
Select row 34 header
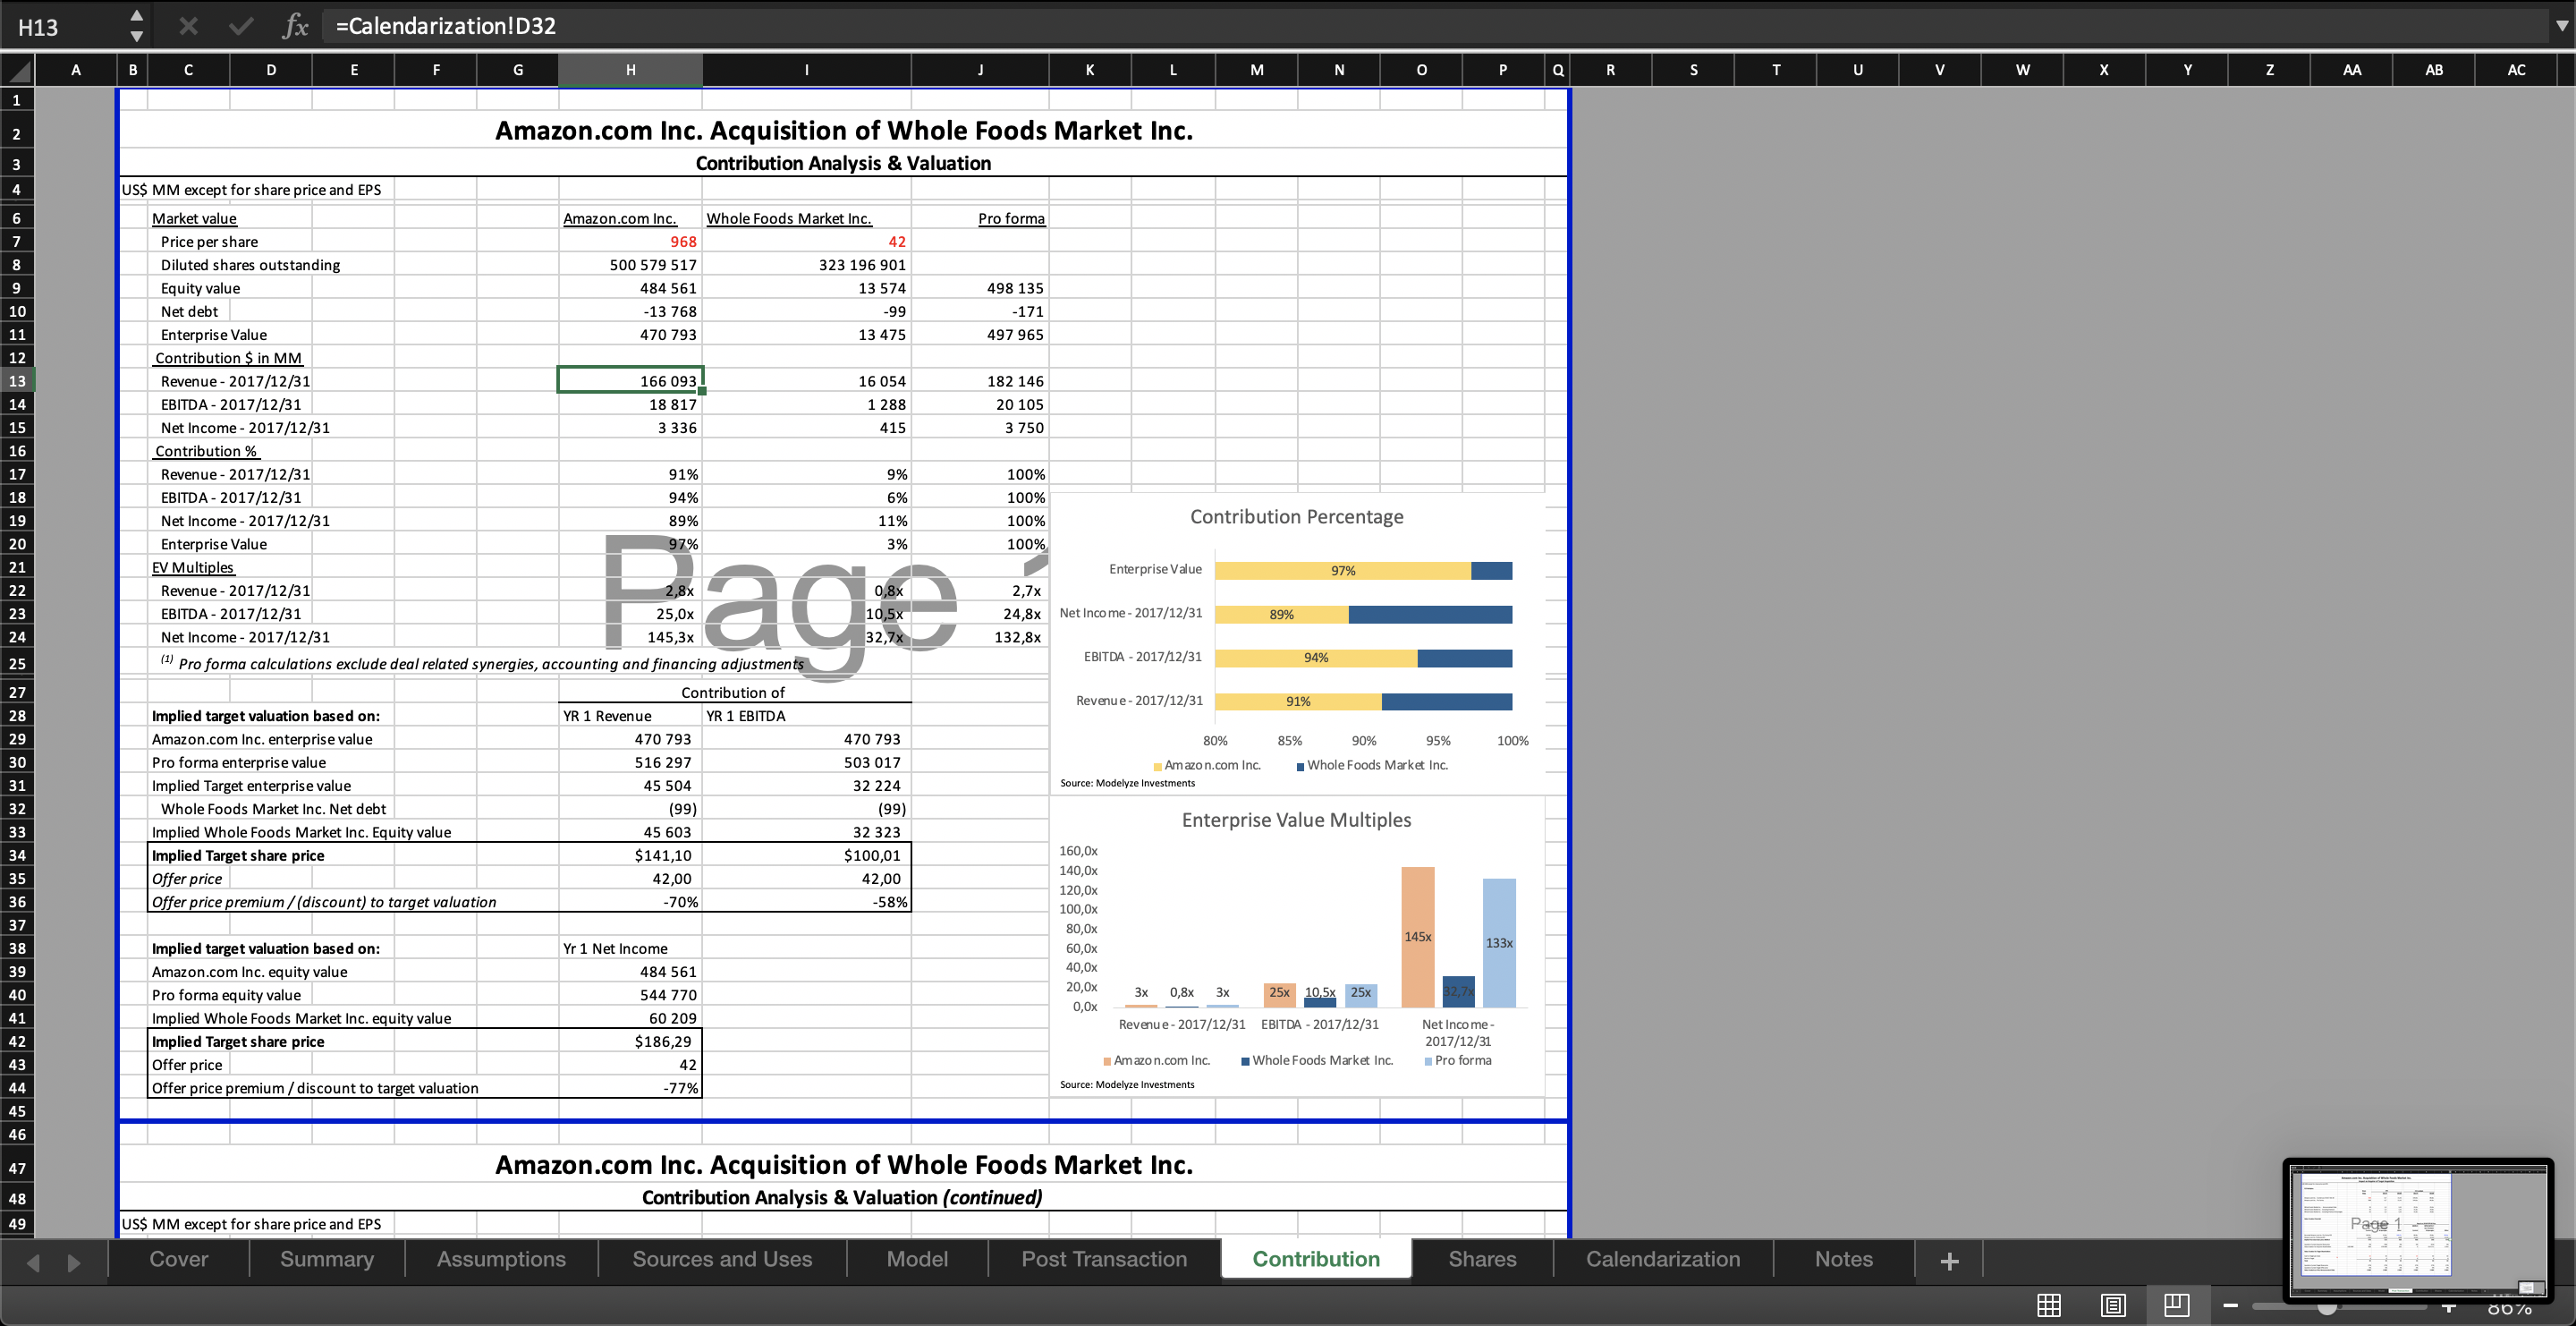pos(17,855)
